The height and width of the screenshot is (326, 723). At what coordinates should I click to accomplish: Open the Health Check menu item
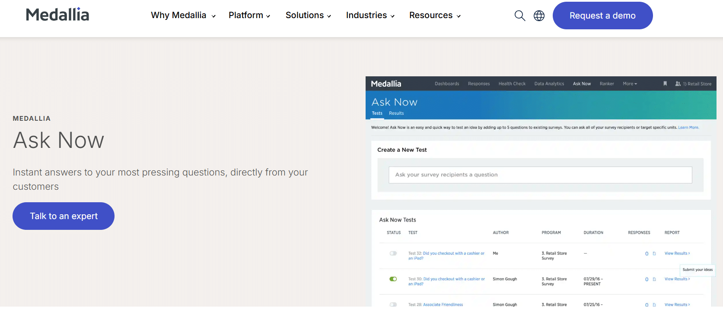[x=512, y=84]
